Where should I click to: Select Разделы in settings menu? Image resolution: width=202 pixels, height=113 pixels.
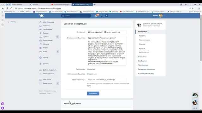pyautogui.click(x=142, y=36)
